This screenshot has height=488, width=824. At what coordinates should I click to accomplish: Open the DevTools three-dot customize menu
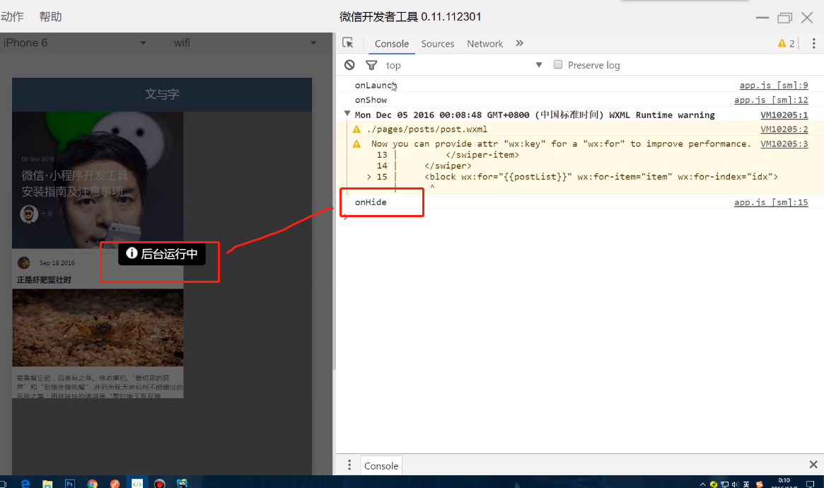click(x=813, y=43)
